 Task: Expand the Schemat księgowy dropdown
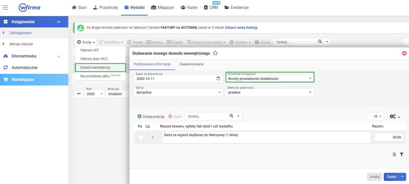270,79
